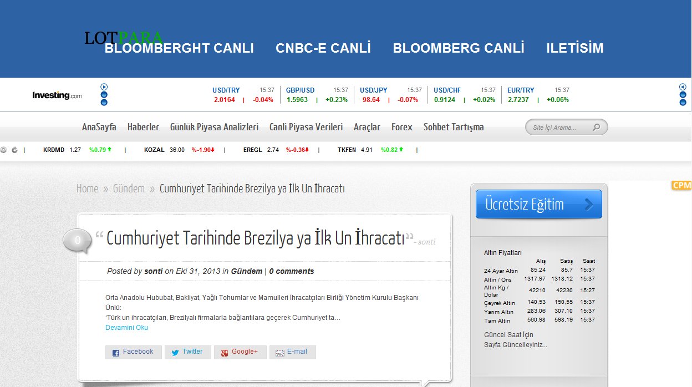This screenshot has height=387, width=692.
Task: Share the post via Google+ button
Action: pyautogui.click(x=240, y=352)
